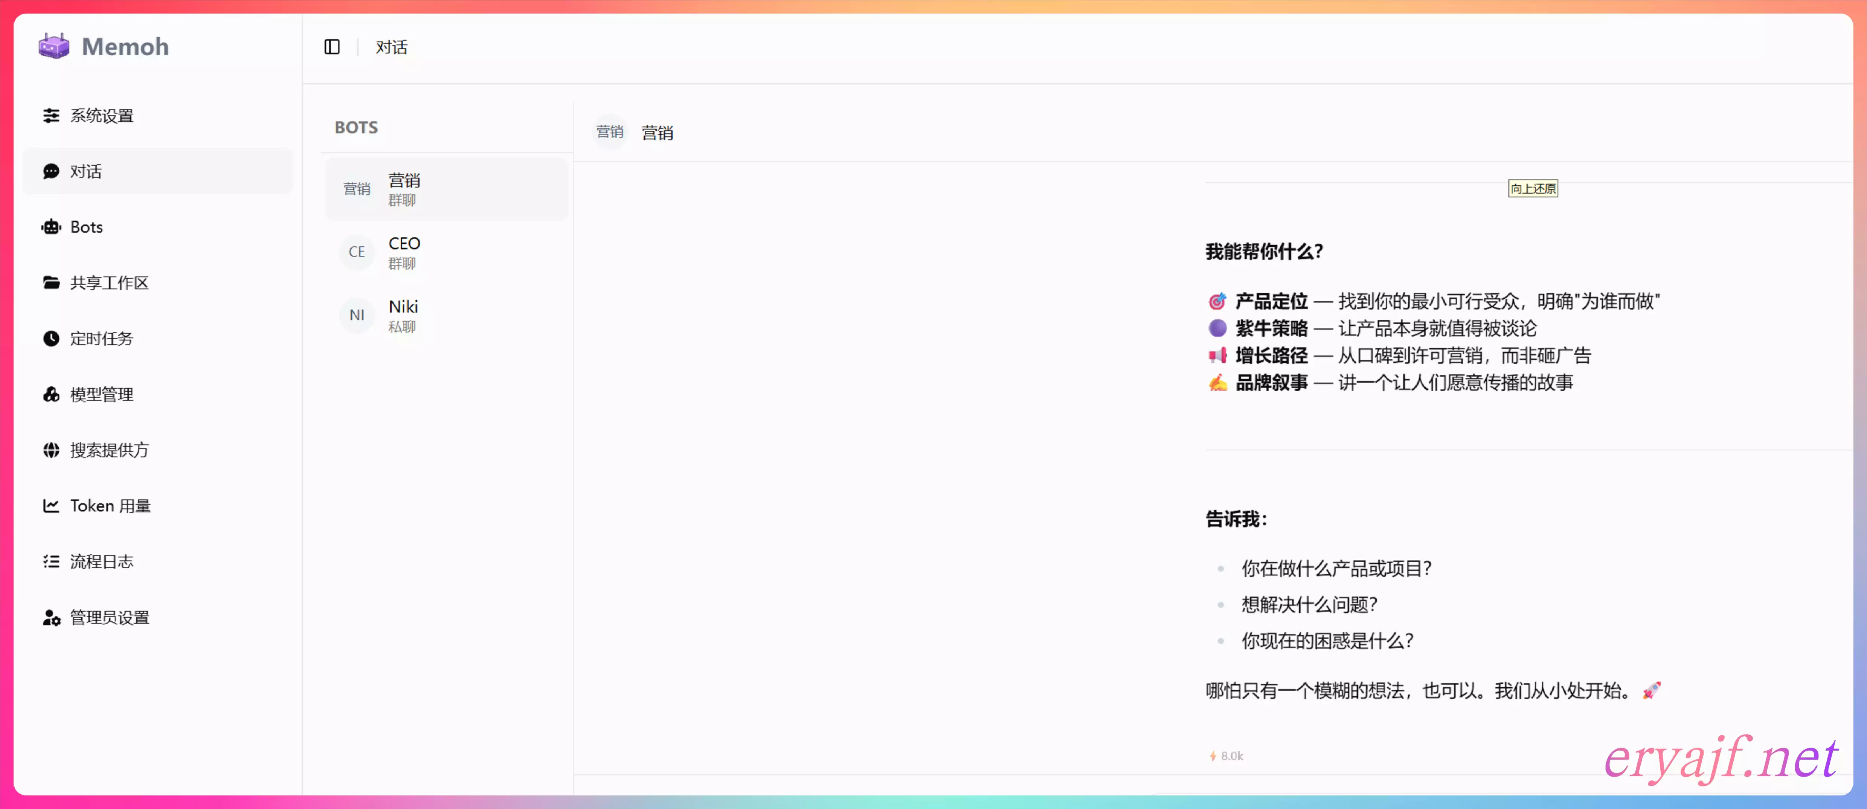Click the Memoh title text

125,46
